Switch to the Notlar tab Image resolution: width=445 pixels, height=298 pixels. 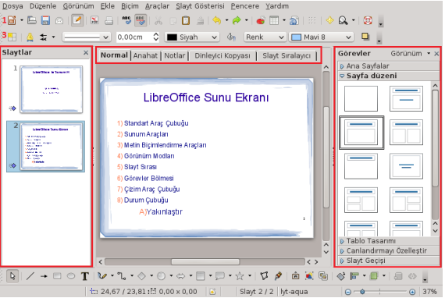175,55
